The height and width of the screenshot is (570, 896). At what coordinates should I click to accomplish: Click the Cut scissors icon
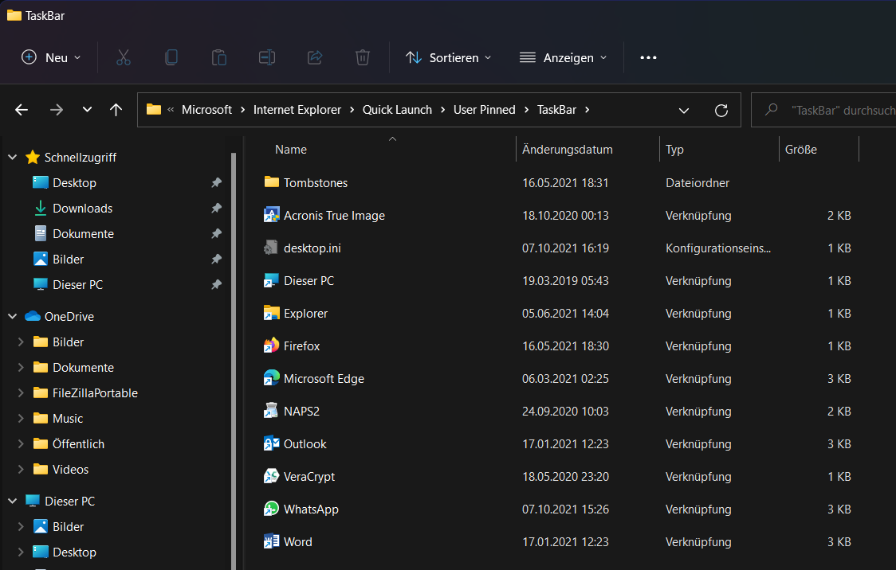[x=124, y=57]
